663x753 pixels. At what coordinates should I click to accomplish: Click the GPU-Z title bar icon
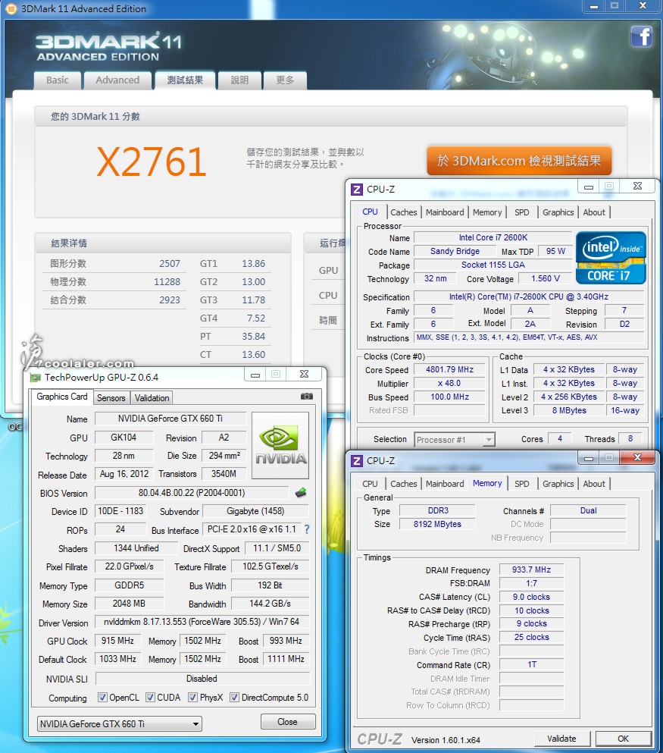click(x=35, y=378)
